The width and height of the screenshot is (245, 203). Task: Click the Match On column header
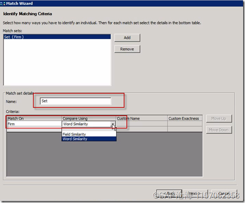click(34, 118)
